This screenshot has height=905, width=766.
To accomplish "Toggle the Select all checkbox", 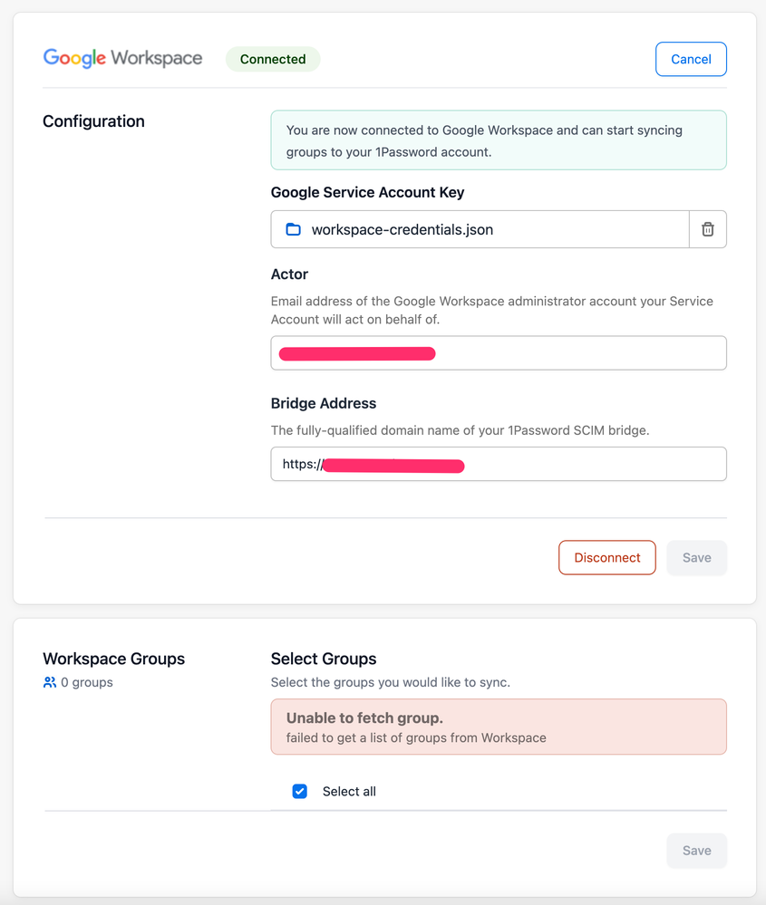I will pos(299,791).
